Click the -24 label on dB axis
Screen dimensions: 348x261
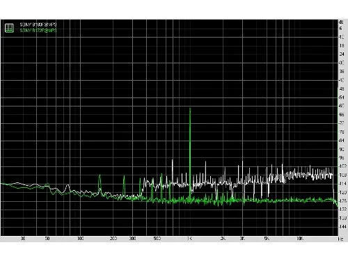pyautogui.click(x=342, y=54)
